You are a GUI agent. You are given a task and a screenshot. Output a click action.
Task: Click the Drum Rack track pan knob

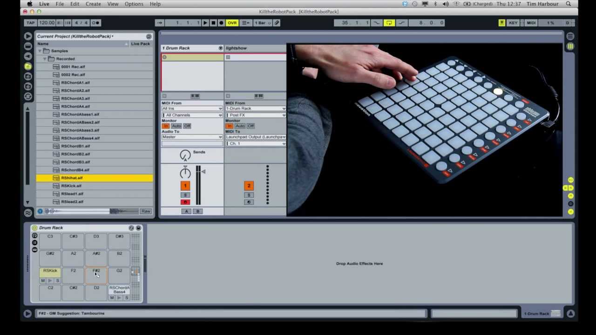click(x=185, y=173)
